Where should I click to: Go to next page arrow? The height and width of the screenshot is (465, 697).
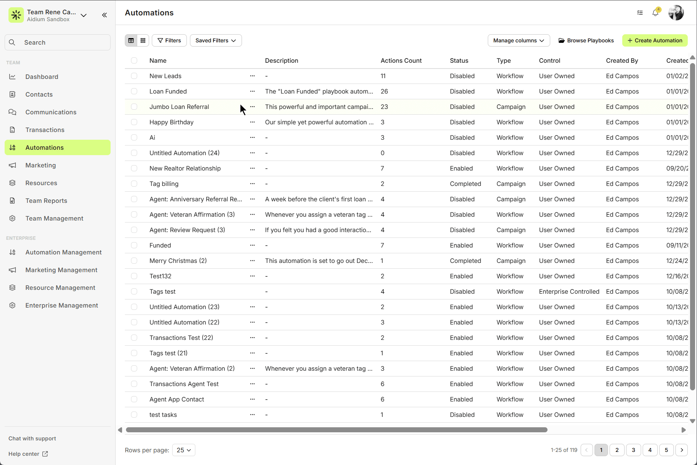(682, 450)
